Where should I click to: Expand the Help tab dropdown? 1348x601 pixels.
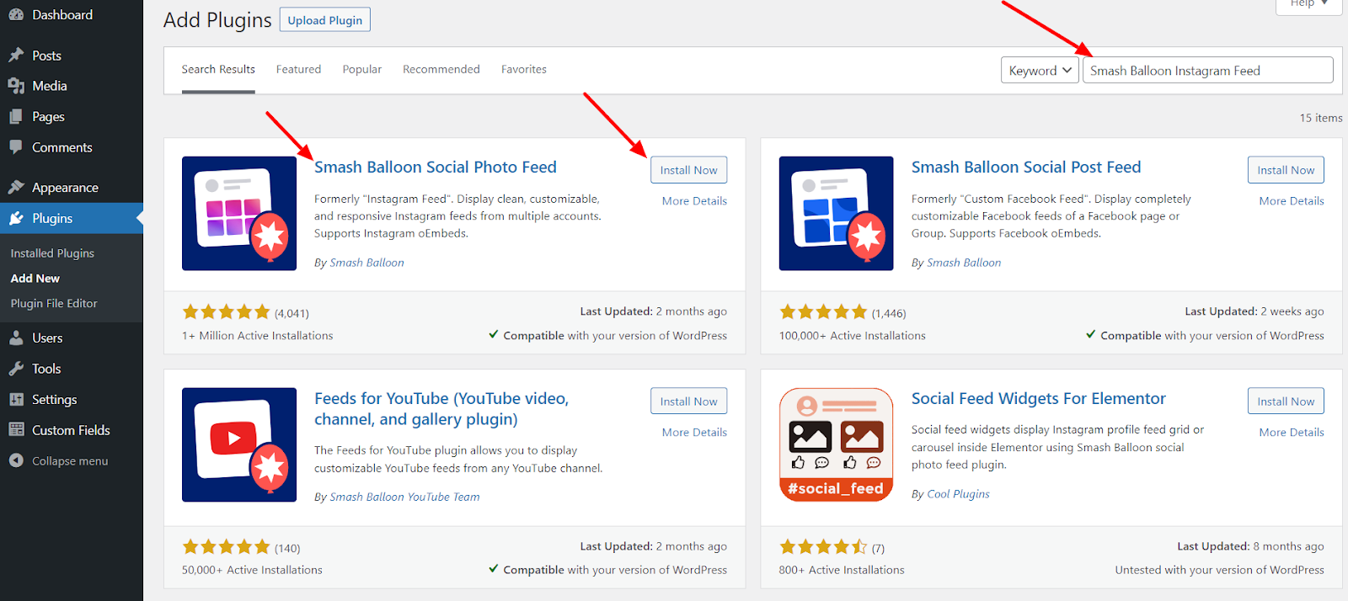tap(1308, 5)
